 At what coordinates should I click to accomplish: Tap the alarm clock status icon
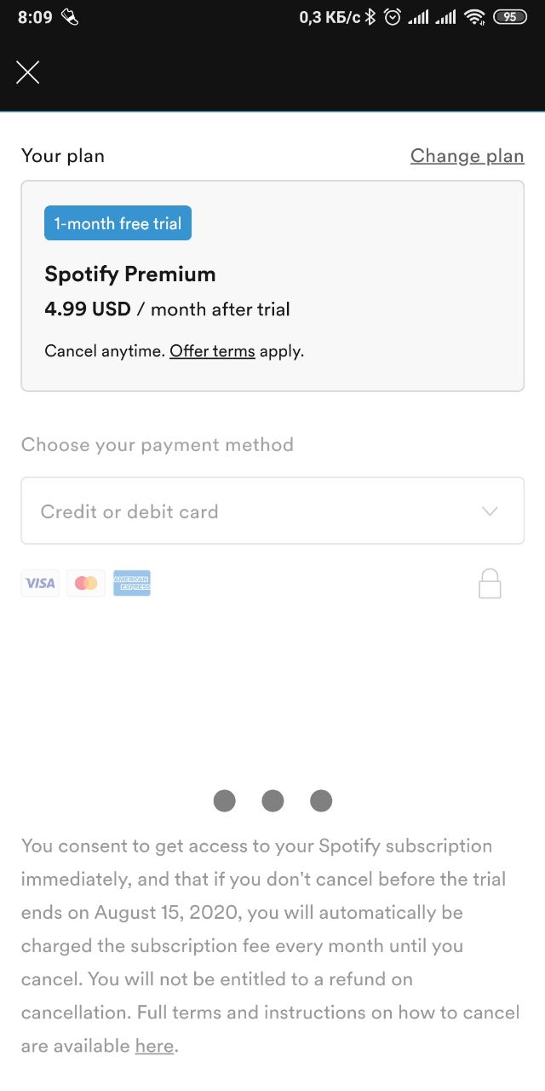(392, 17)
